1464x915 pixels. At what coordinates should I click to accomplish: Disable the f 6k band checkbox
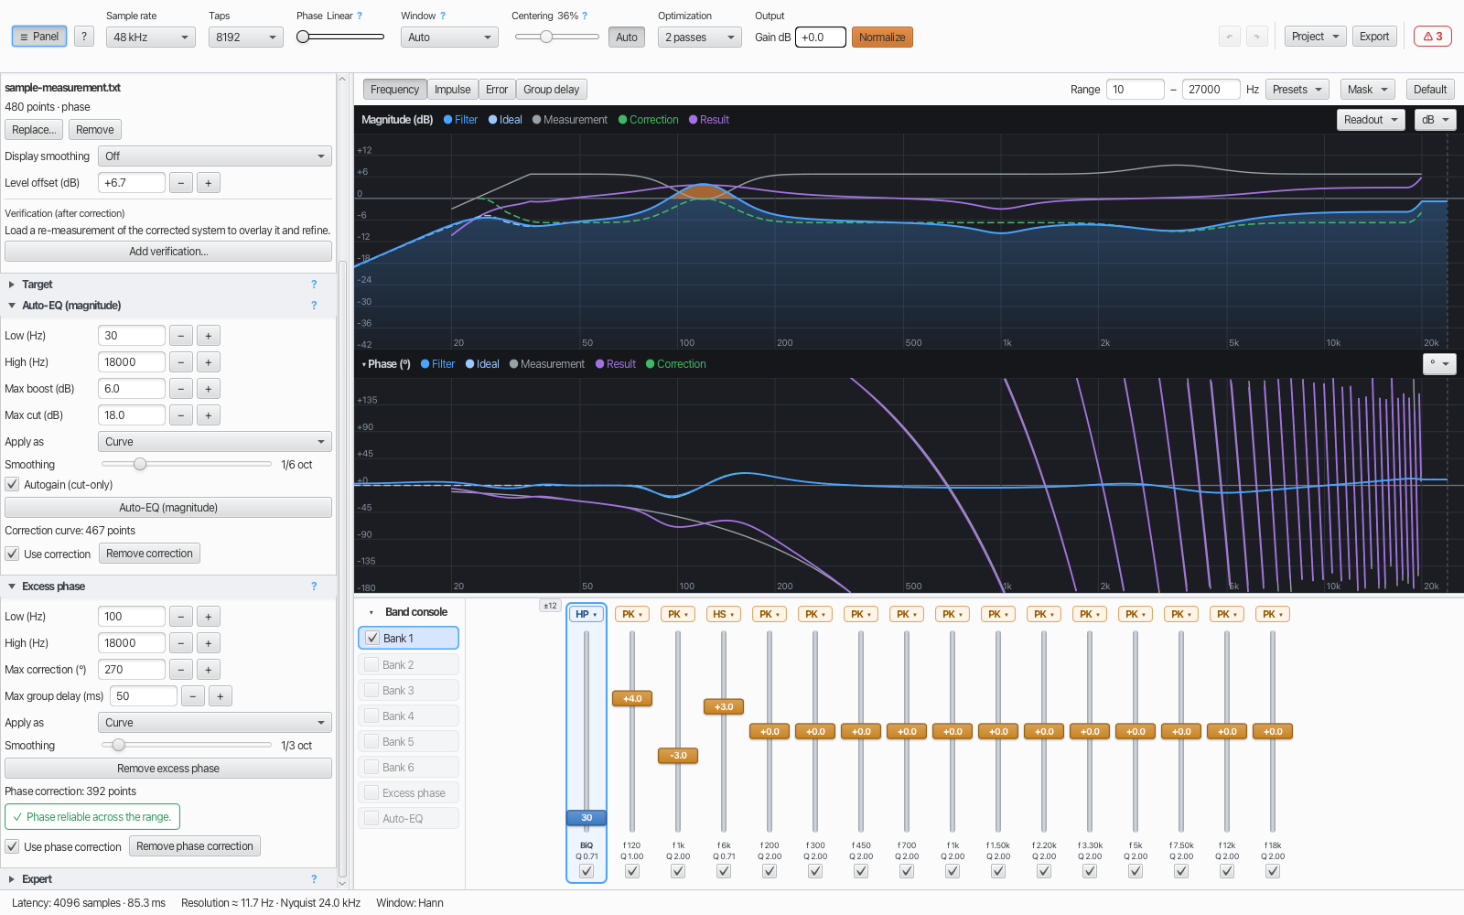724,871
